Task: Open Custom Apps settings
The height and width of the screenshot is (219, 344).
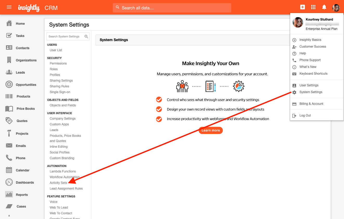Action: pyautogui.click(x=59, y=124)
